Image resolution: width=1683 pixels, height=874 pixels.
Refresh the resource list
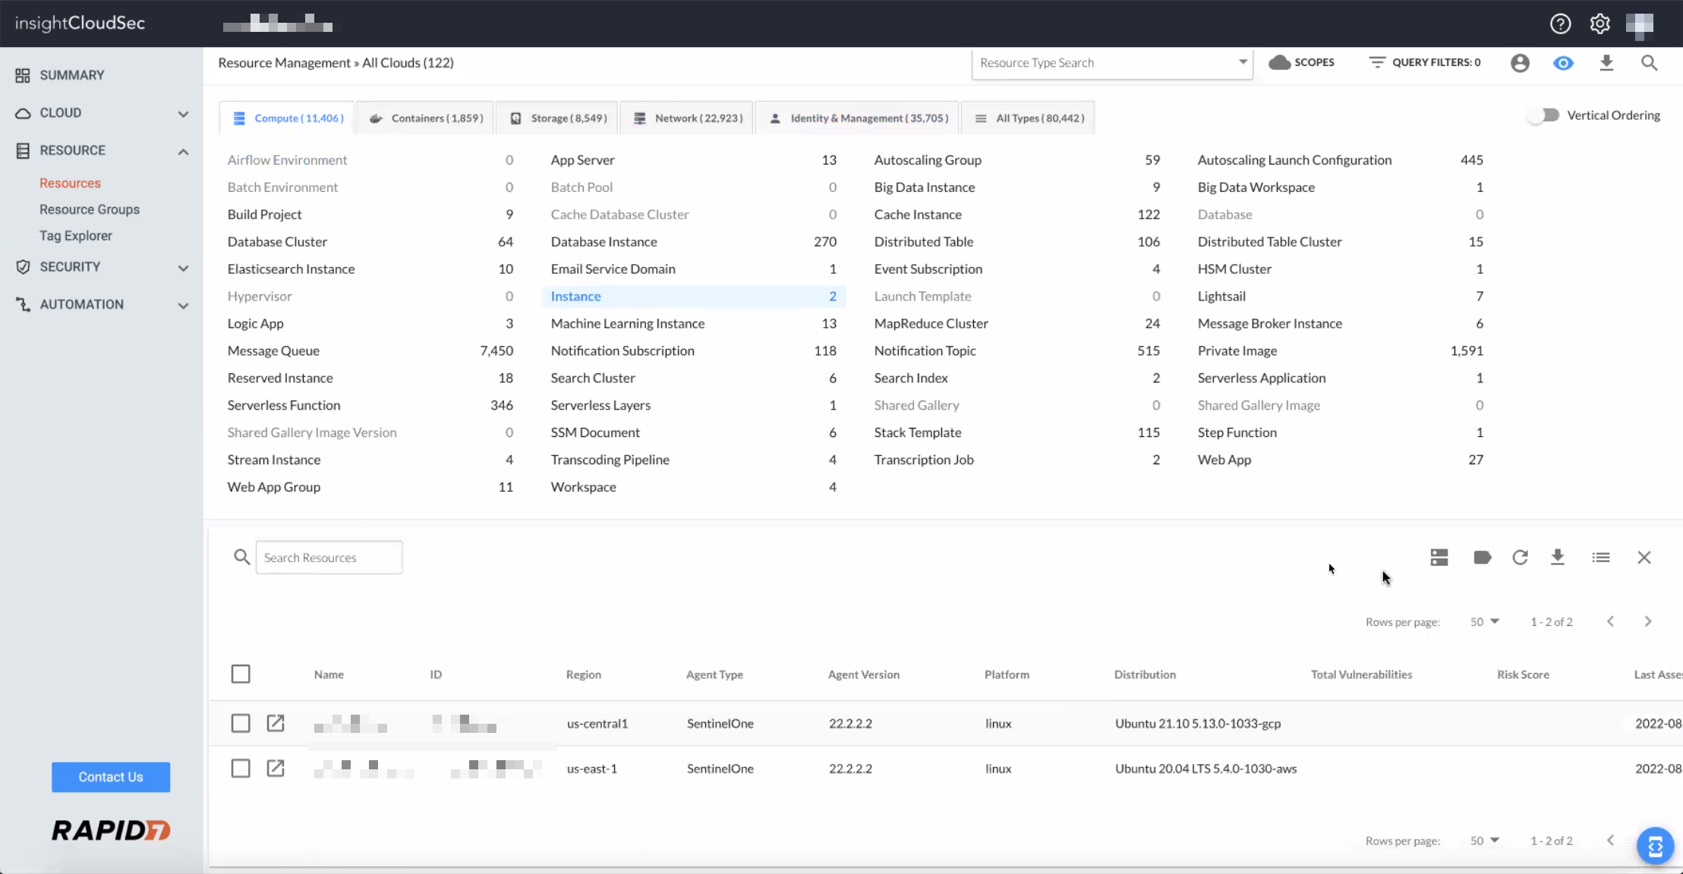tap(1520, 558)
